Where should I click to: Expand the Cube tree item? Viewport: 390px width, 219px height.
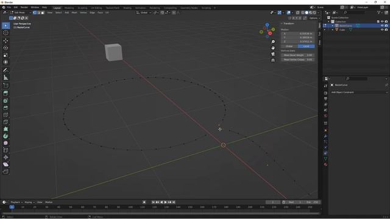click(333, 30)
